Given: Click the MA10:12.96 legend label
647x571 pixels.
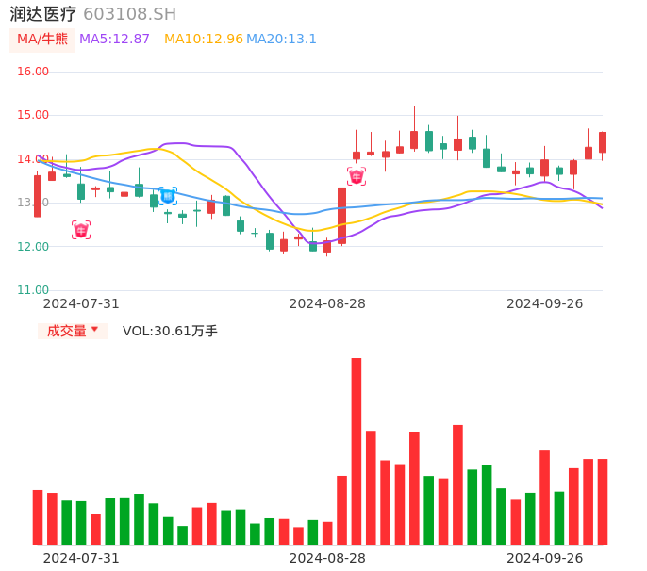Looking at the screenshot, I should [x=204, y=40].
